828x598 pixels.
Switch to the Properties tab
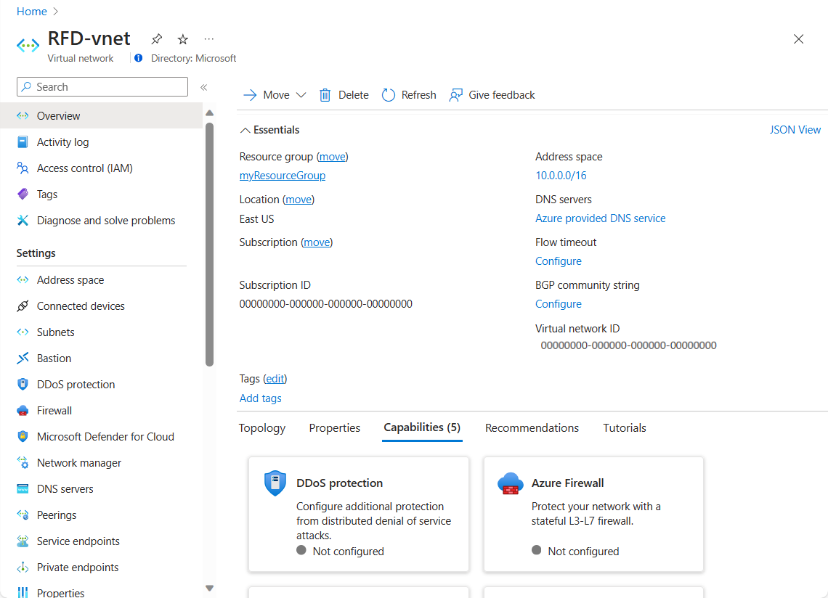pyautogui.click(x=335, y=428)
